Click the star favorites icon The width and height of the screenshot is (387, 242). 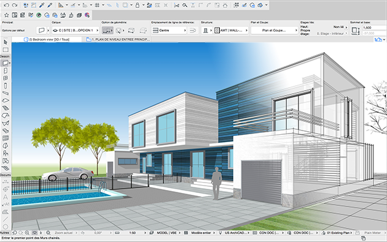coord(6,15)
